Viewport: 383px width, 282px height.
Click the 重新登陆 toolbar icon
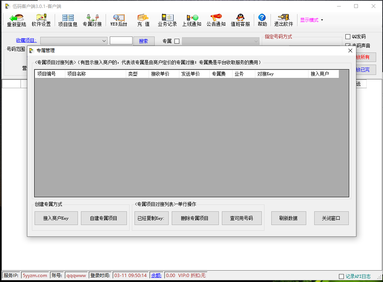[17, 20]
